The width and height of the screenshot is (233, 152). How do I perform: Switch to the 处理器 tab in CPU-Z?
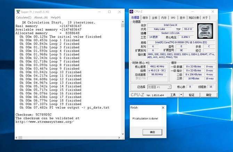pos(135,17)
